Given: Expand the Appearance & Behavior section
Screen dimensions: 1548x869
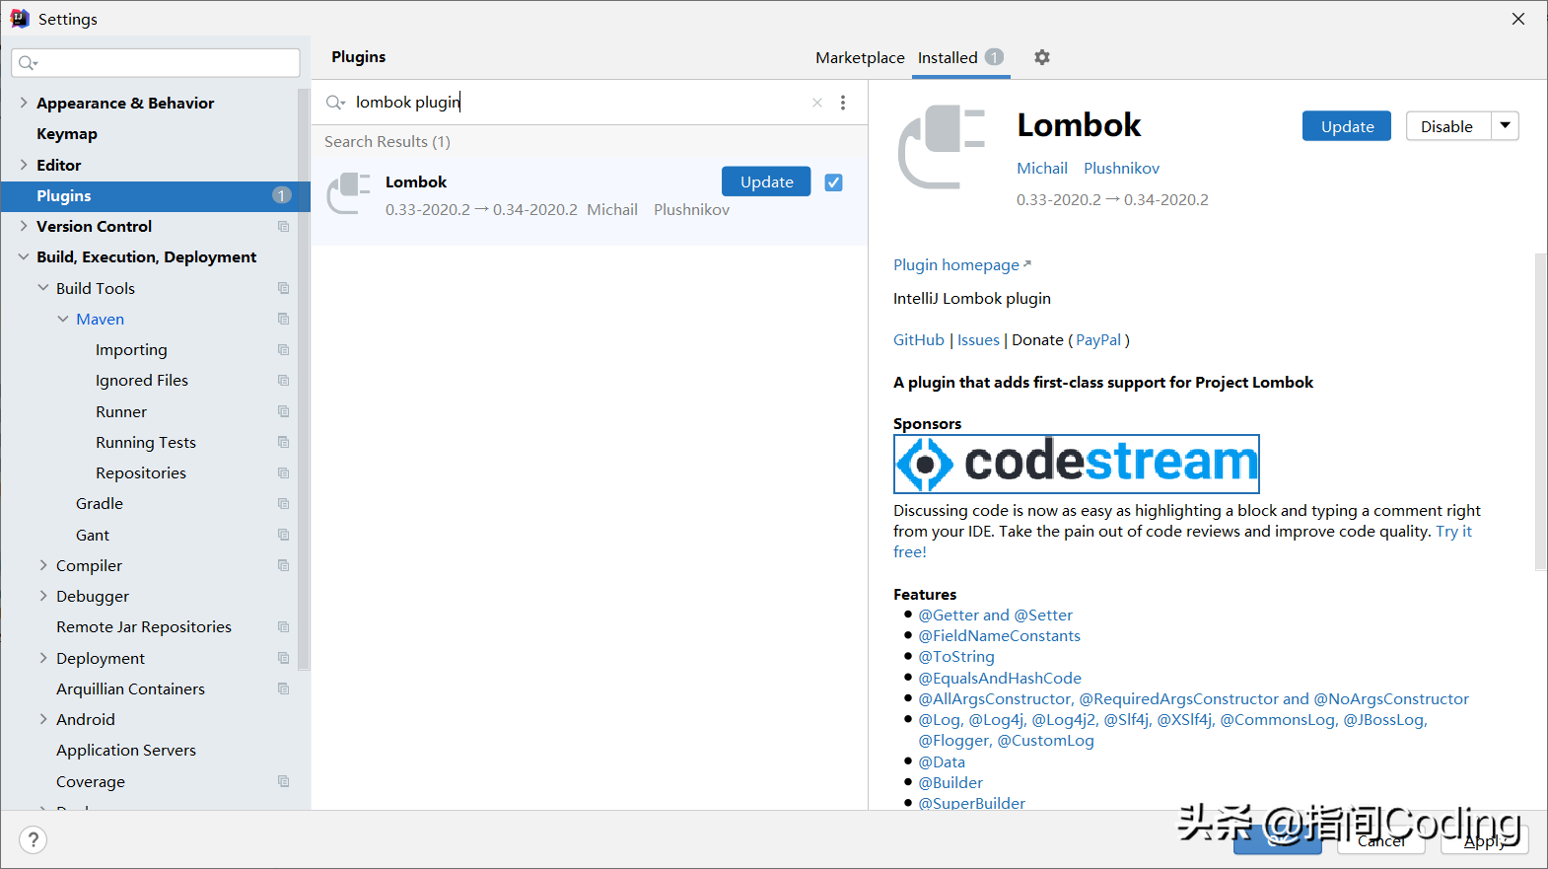Looking at the screenshot, I should tap(24, 103).
